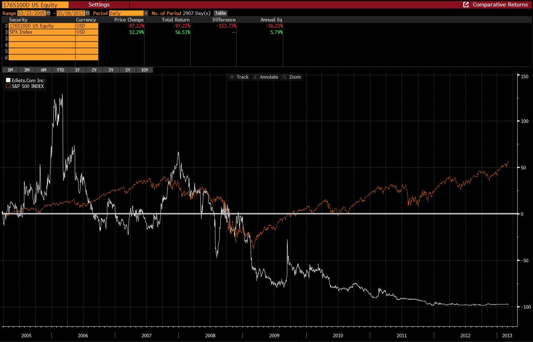Click the Zoom magnifier icon
Image resolution: width=533 pixels, height=342 pixels.
click(x=284, y=77)
